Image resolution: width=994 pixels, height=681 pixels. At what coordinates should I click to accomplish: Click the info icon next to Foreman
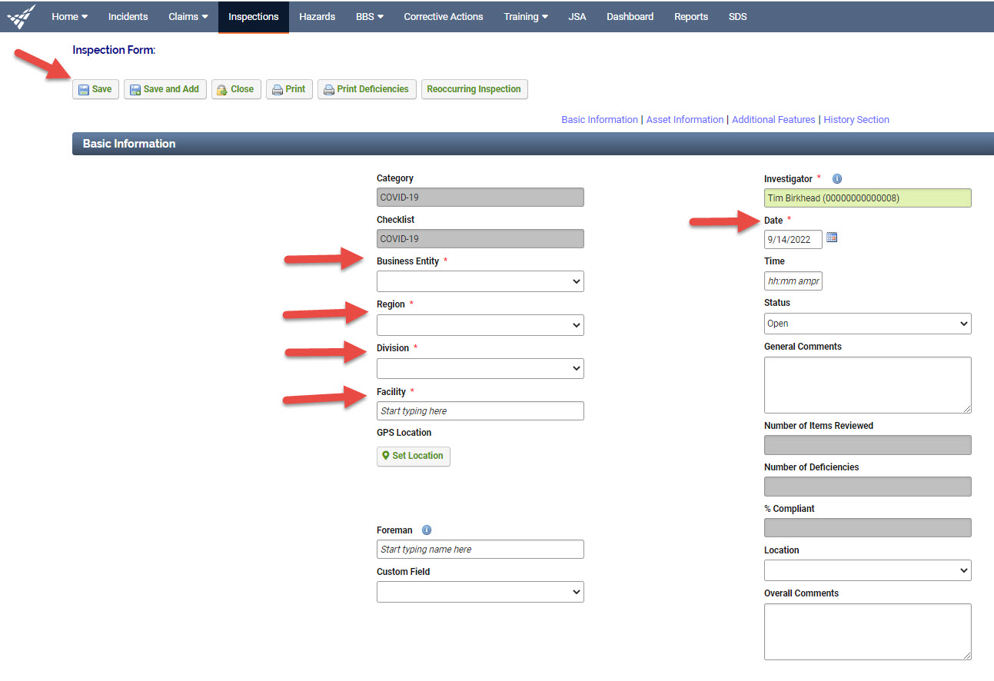(426, 530)
